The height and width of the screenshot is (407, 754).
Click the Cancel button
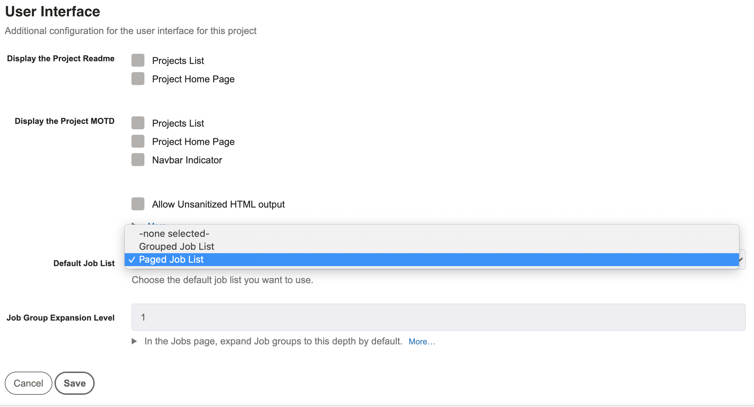pos(28,383)
